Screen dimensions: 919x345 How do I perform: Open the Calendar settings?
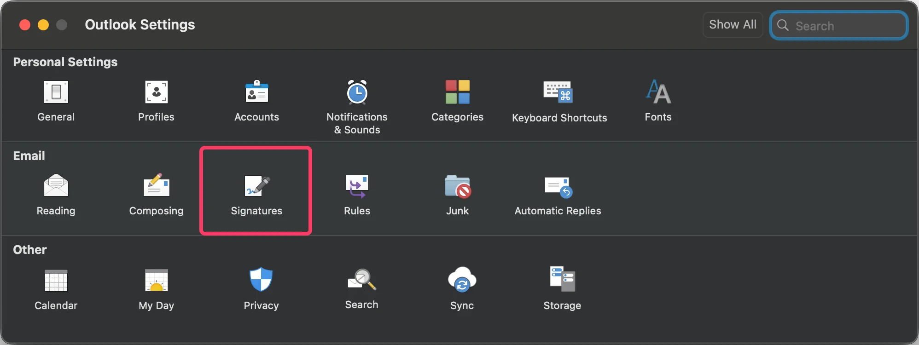56,289
